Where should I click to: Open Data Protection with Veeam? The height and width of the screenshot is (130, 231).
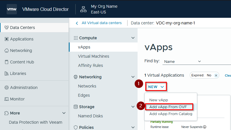point(36,122)
